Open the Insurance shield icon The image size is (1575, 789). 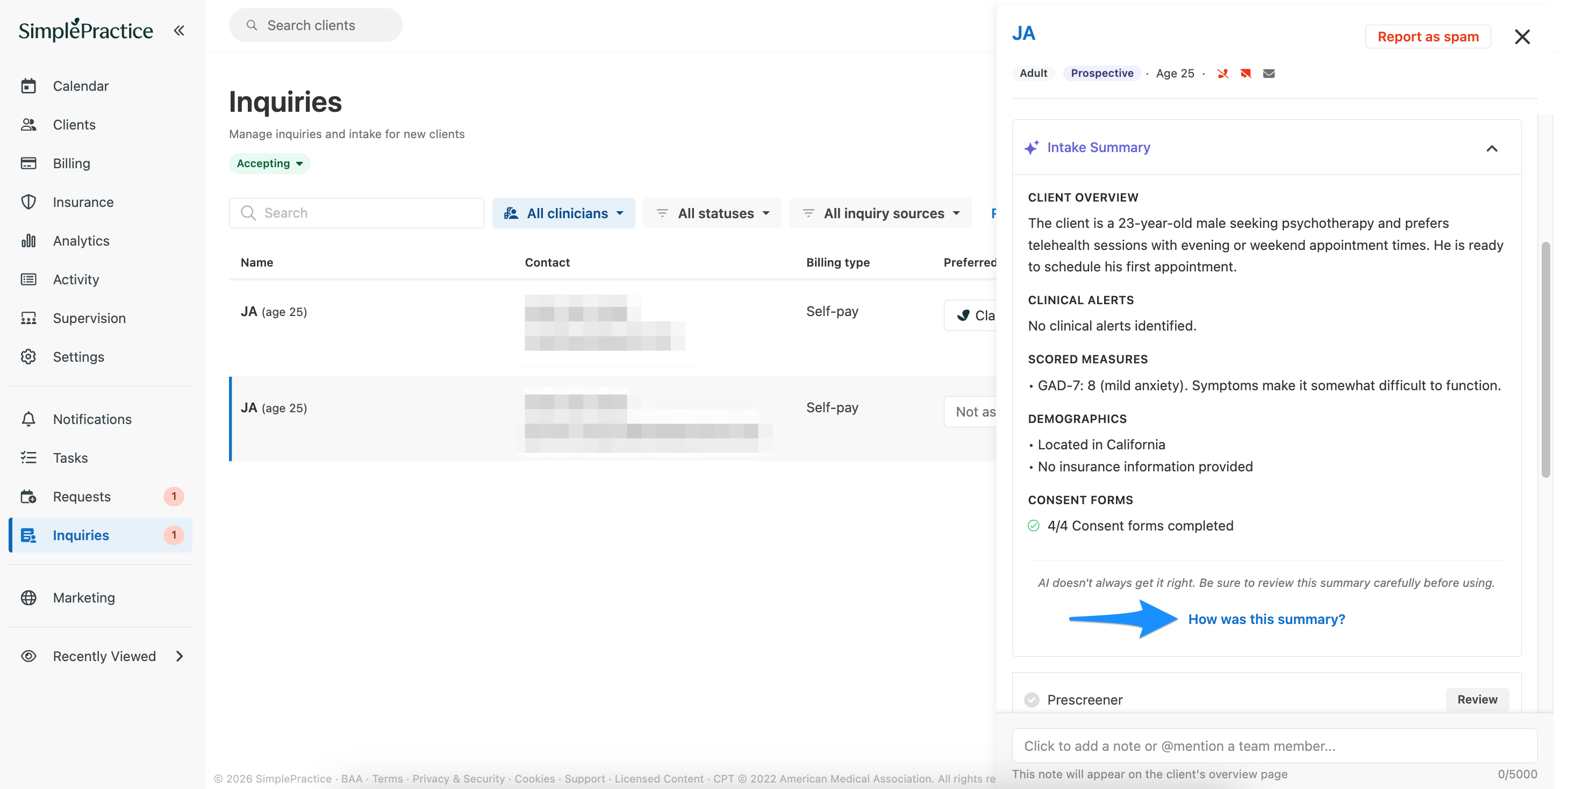[28, 202]
